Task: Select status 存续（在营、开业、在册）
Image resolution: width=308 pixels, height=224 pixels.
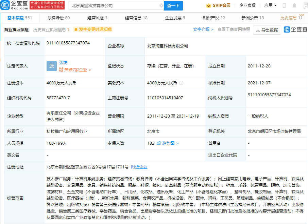Action: (x=171, y=66)
